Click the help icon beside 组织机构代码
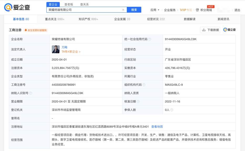The height and width of the screenshot is (151, 245). pos(144,85)
